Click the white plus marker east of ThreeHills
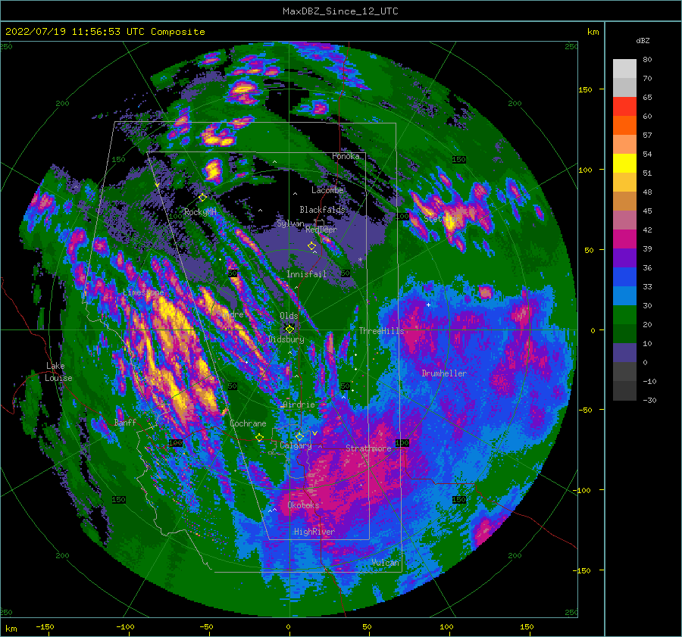 (428, 304)
